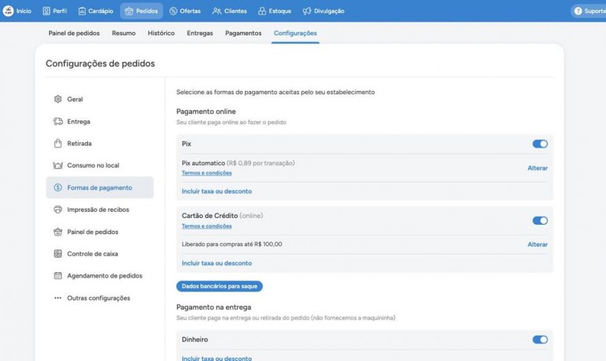Click Alterar for Pix automatico
606x361 pixels.
click(538, 168)
